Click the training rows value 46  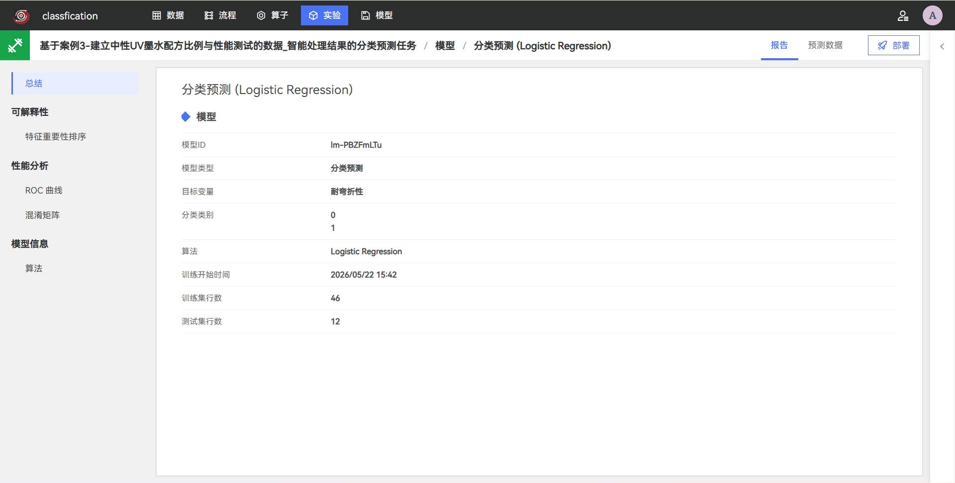point(335,298)
